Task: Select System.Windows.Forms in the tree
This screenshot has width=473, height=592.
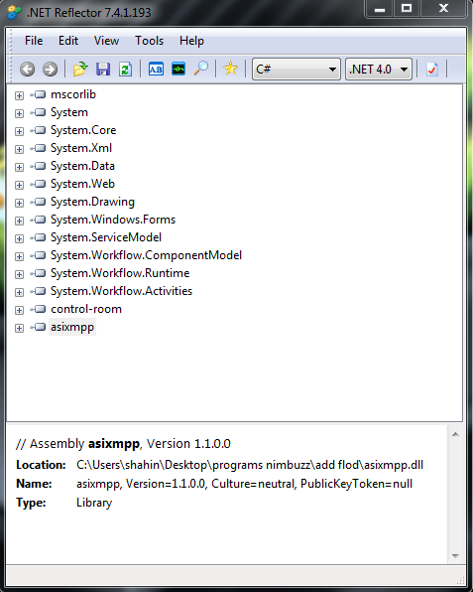Action: click(x=113, y=220)
